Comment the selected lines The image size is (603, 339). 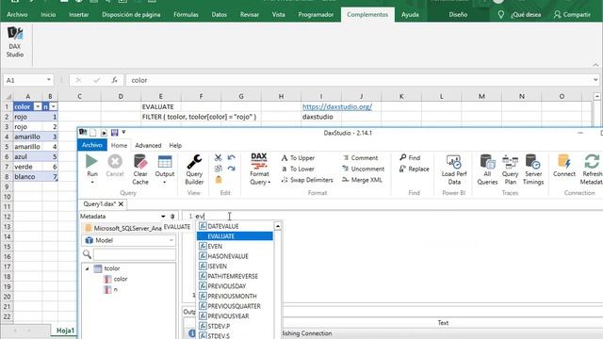pos(360,157)
